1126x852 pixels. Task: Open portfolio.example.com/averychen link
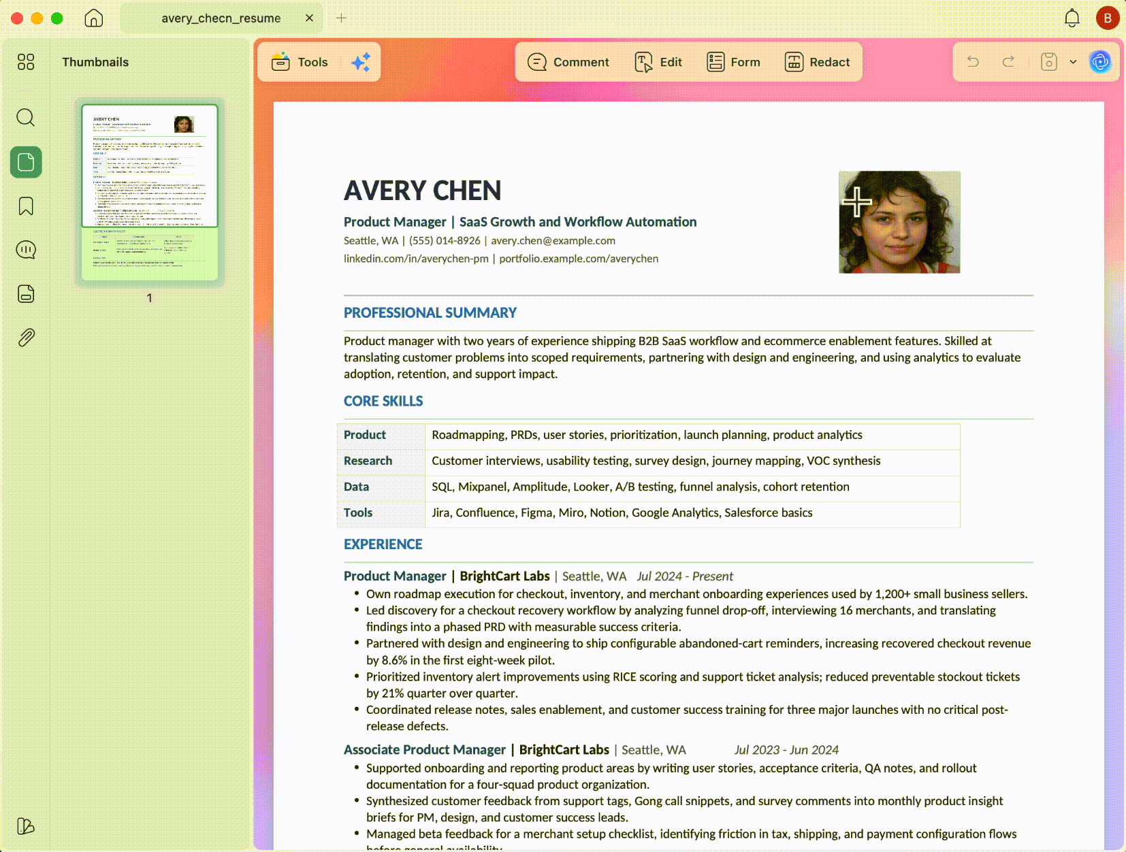(x=579, y=259)
